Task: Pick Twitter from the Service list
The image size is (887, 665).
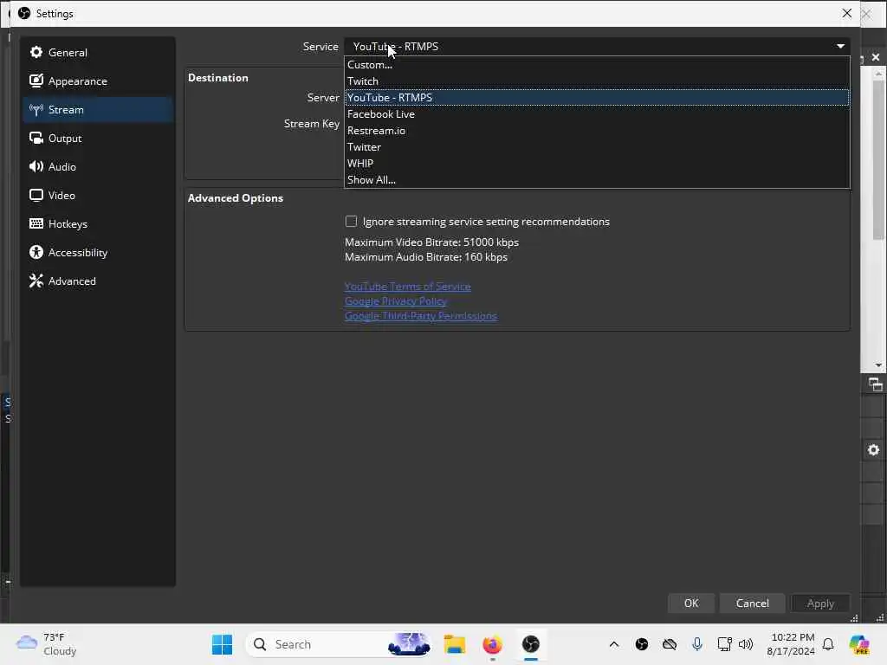Action: tap(597, 147)
